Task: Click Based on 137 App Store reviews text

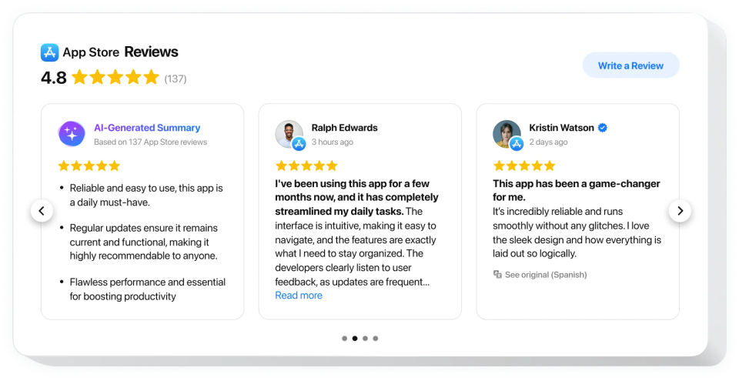Action: [x=150, y=142]
